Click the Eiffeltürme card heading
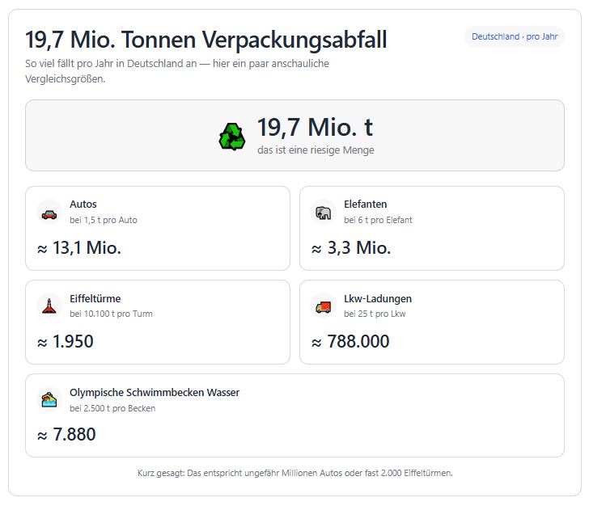This screenshot has height=506, width=589. coord(95,298)
